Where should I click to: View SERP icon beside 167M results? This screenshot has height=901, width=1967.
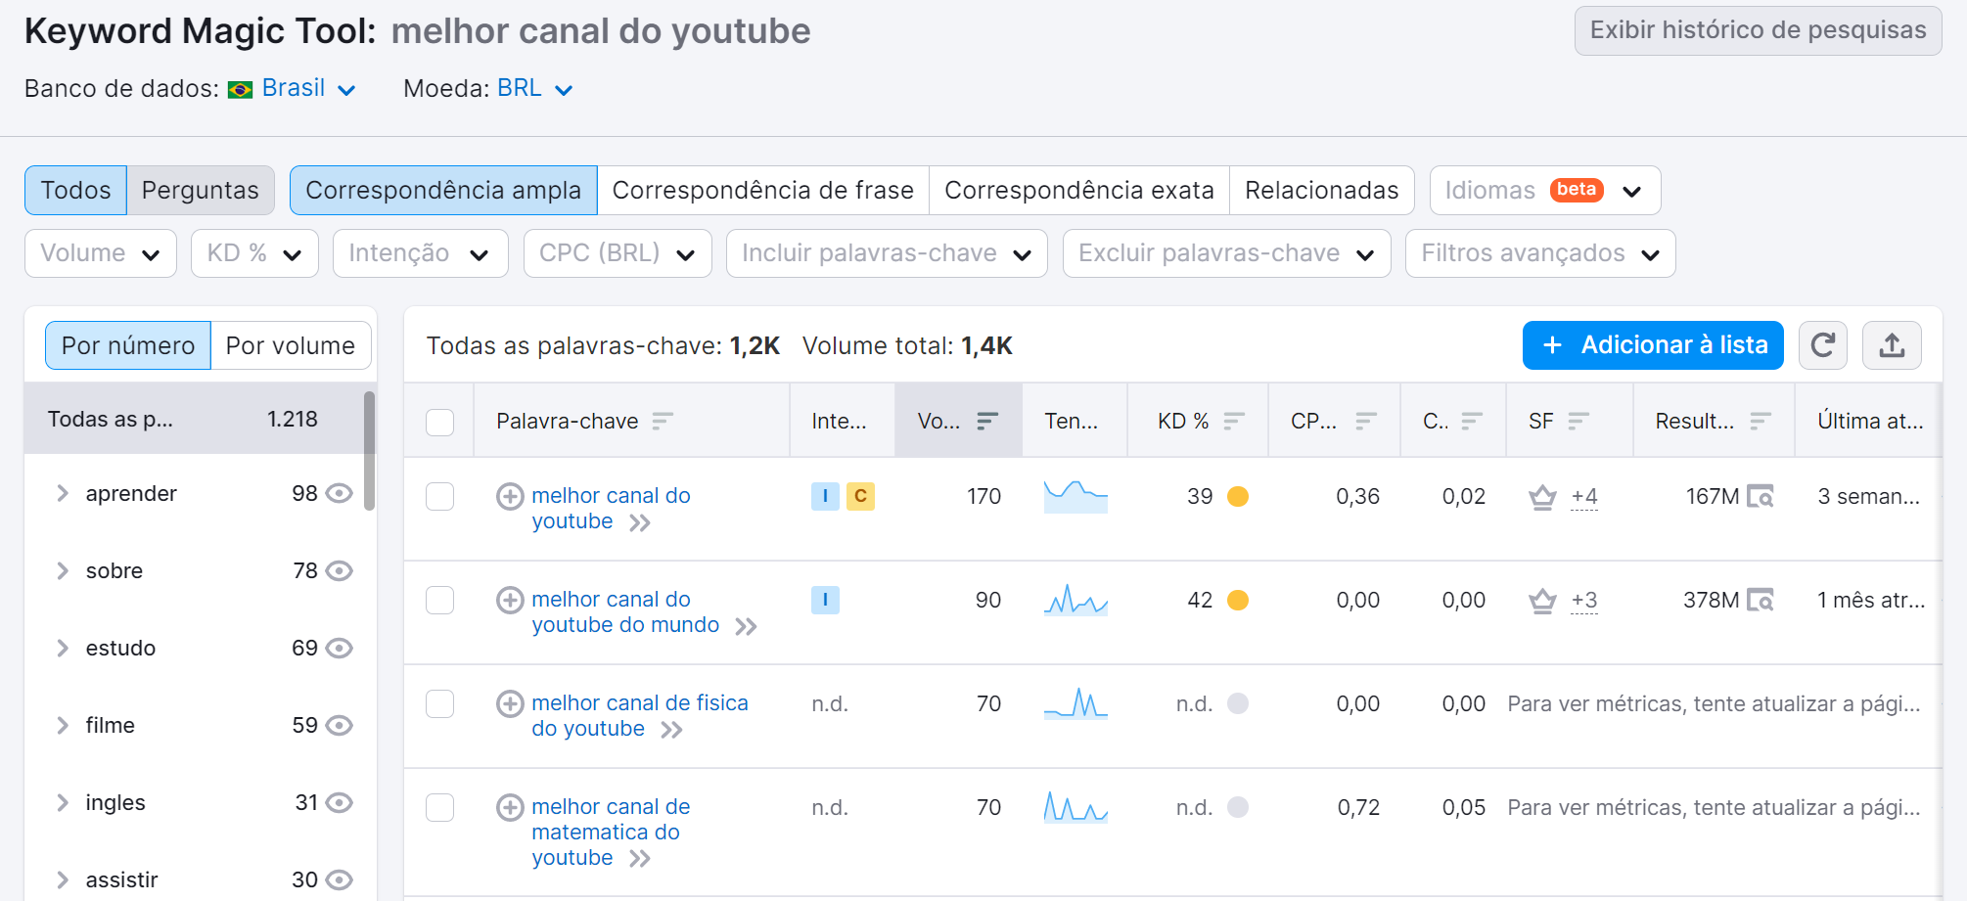tap(1761, 497)
